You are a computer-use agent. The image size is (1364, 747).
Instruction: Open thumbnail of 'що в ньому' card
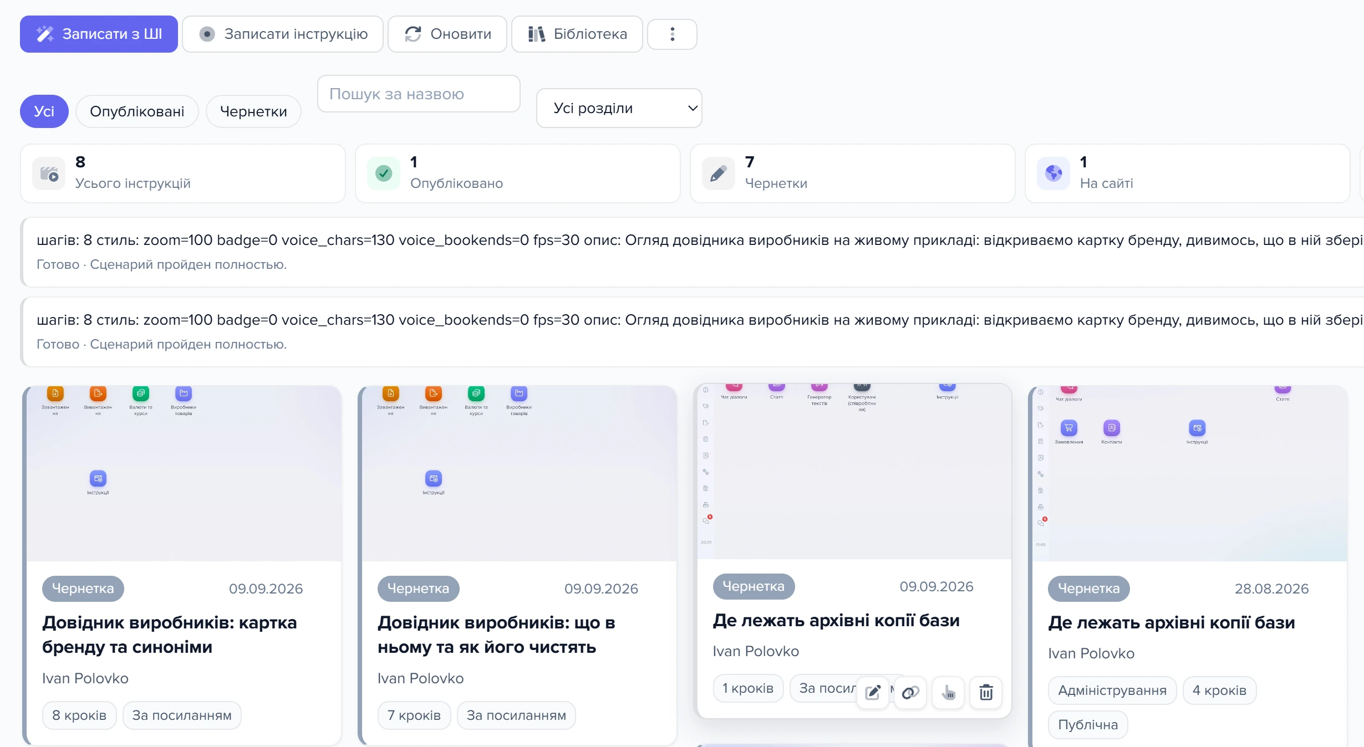pos(519,473)
